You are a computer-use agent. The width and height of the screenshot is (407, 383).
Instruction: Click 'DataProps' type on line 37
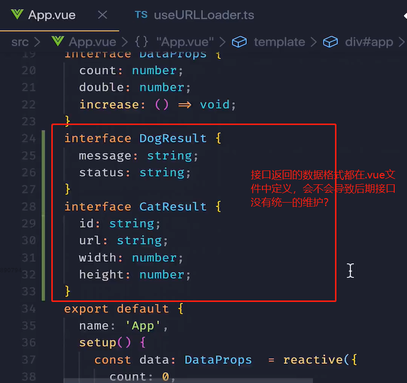(218, 360)
